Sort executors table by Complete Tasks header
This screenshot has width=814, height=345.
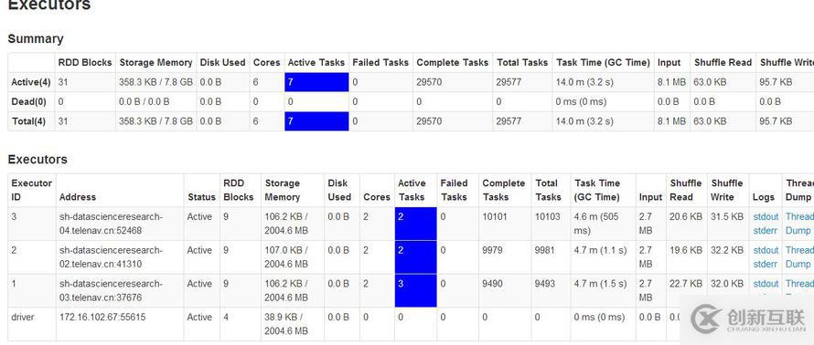click(x=504, y=190)
